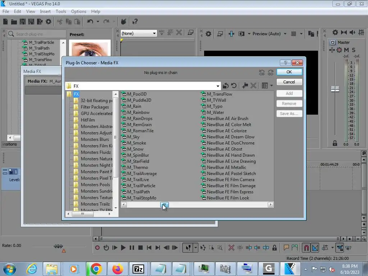Viewport: 368px width, 276px height.
Task: Open the View menu
Action: pyautogui.click(x=31, y=11)
